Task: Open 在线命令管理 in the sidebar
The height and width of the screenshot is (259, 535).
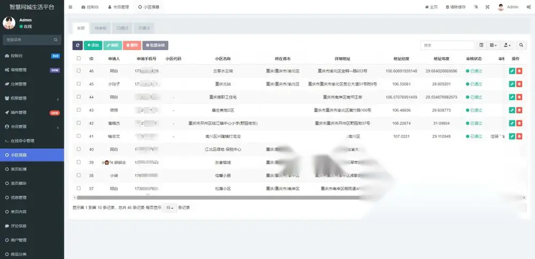Action: pos(32,141)
